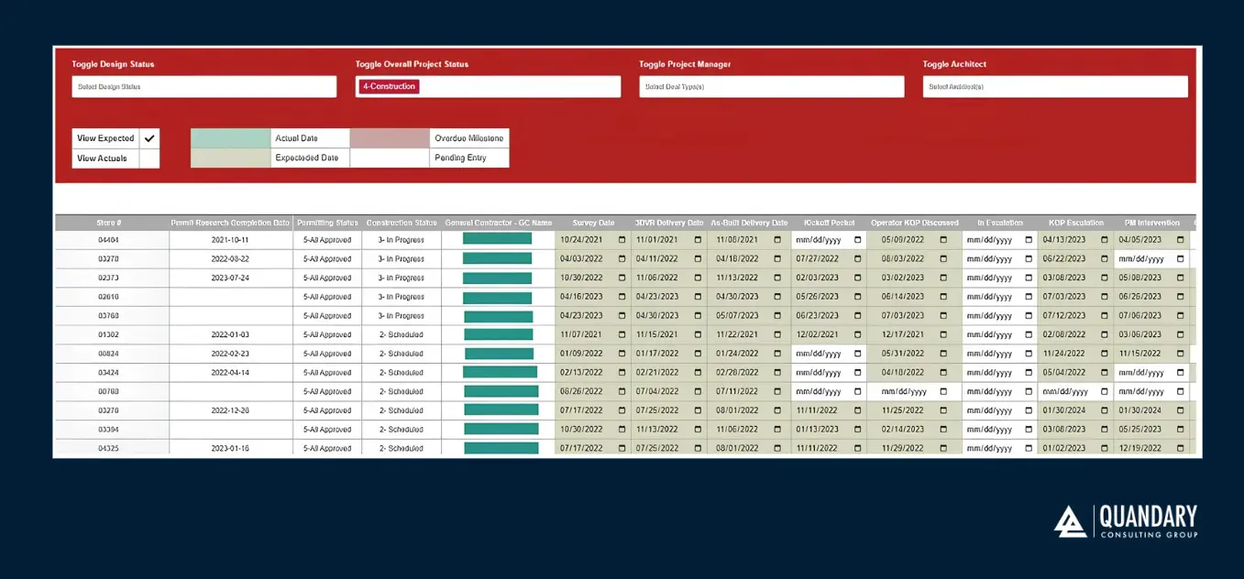1244x579 pixels.
Task: Click General Contractor - GC Name header
Action: [x=499, y=223]
